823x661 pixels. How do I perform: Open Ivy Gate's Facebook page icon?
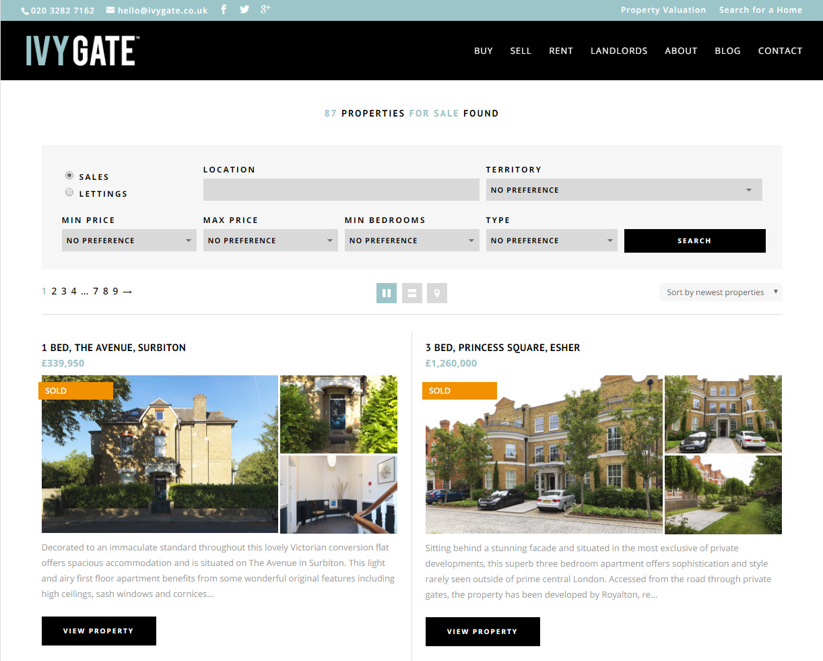(x=223, y=9)
